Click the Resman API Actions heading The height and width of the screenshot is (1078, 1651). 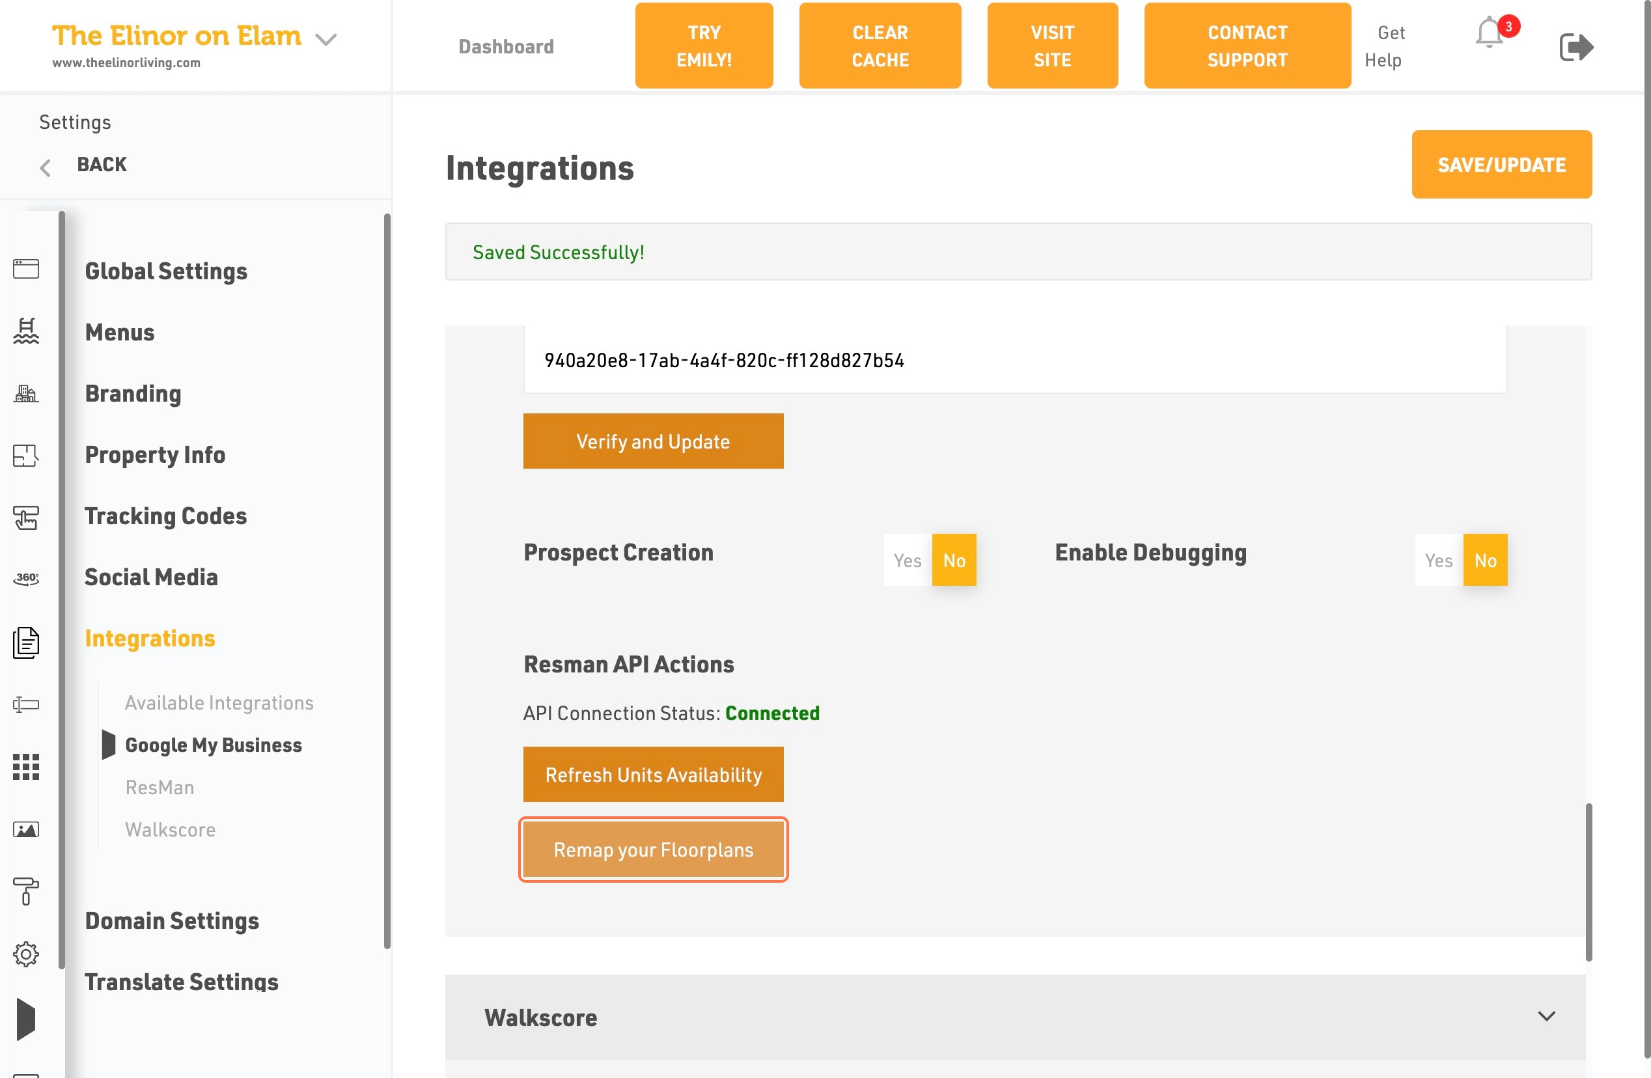pos(628,664)
